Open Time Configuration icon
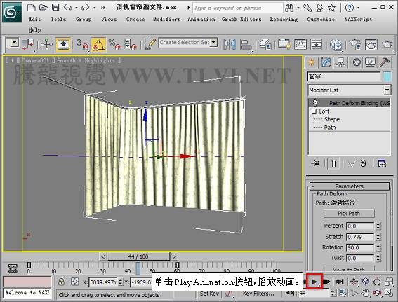The image size is (398, 302). point(343,293)
